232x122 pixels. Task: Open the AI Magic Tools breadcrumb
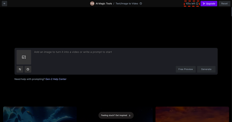click(104, 3)
